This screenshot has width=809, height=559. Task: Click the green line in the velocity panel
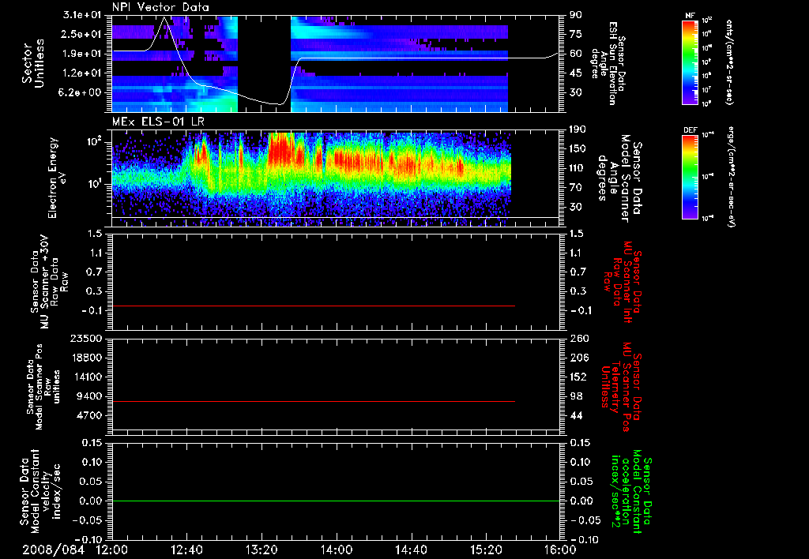pos(336,501)
